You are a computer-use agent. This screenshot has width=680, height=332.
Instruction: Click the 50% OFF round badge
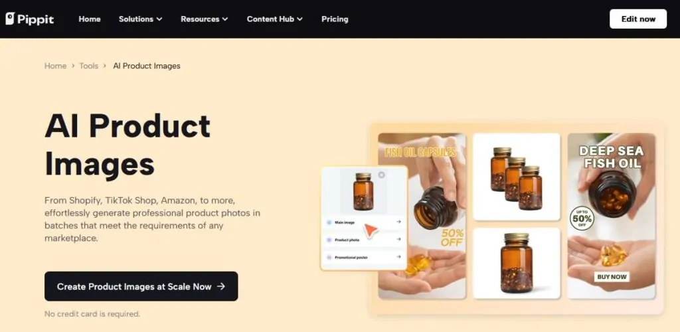click(x=582, y=218)
